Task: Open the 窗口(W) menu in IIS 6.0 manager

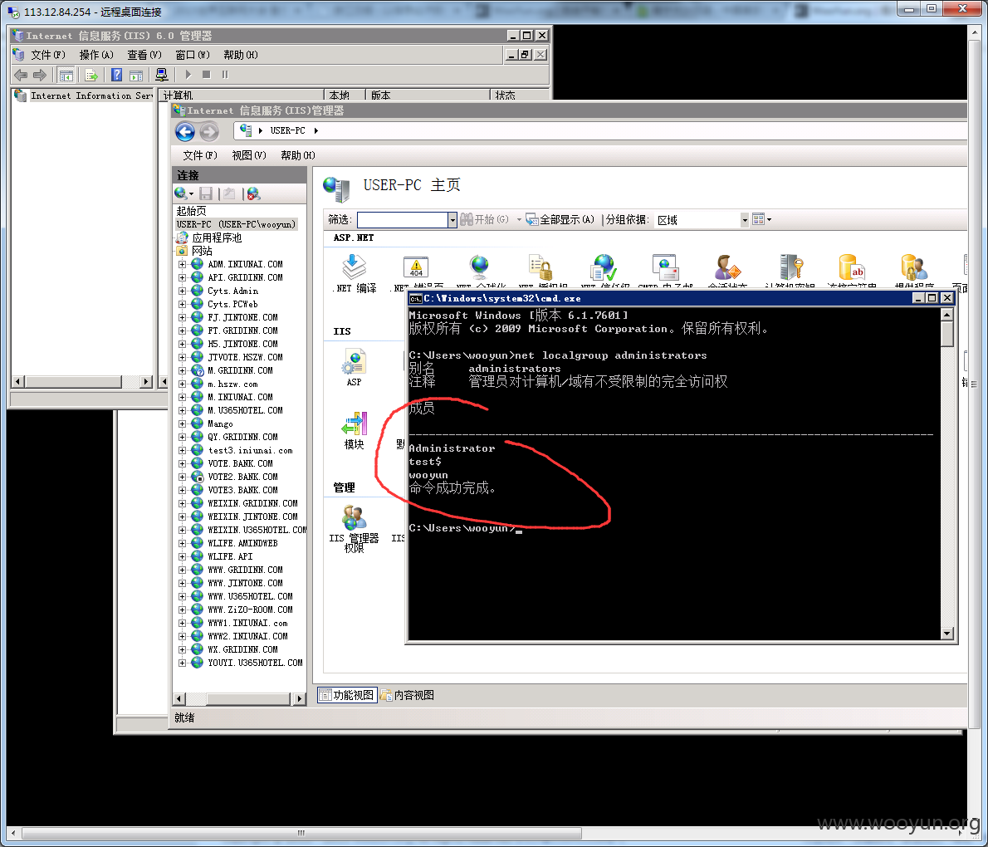Action: pyautogui.click(x=192, y=55)
